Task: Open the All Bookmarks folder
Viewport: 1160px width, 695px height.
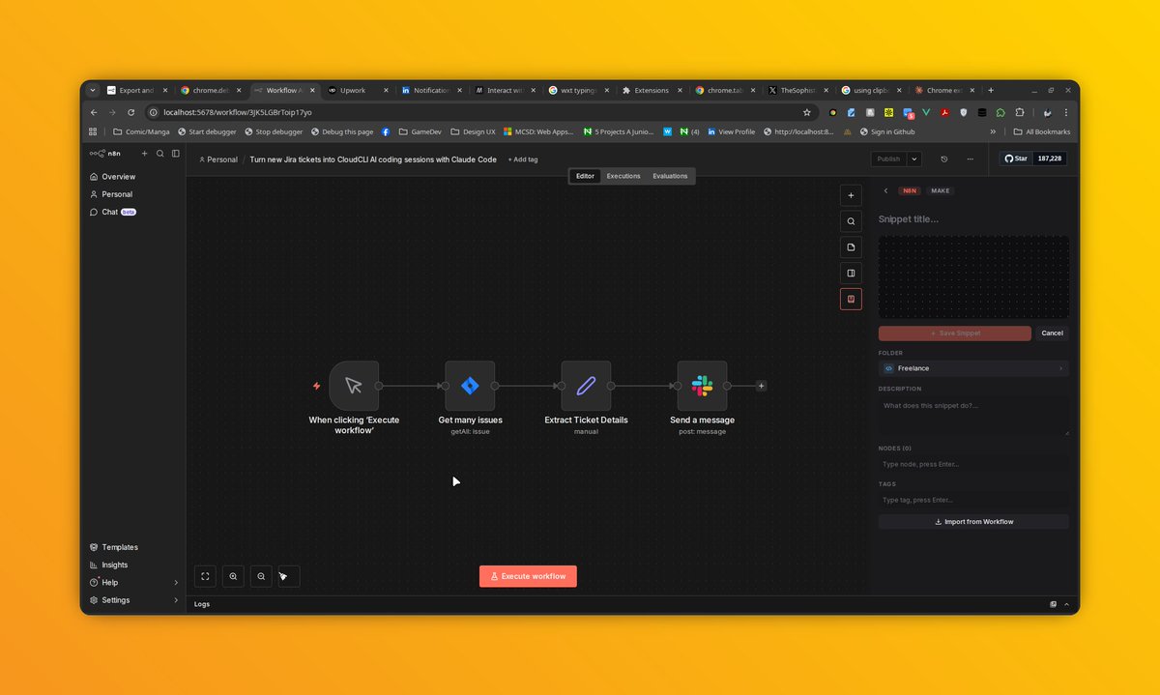Action: tap(1042, 131)
